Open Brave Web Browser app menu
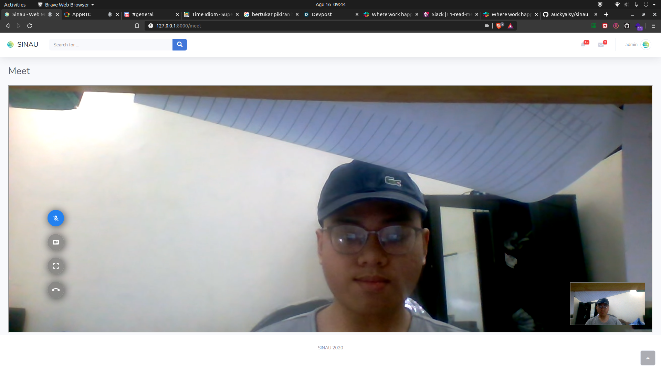661x371 pixels. [66, 4]
